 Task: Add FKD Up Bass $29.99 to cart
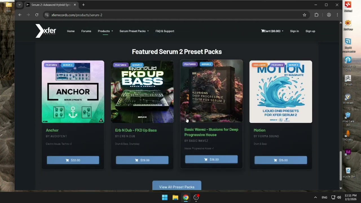click(142, 160)
